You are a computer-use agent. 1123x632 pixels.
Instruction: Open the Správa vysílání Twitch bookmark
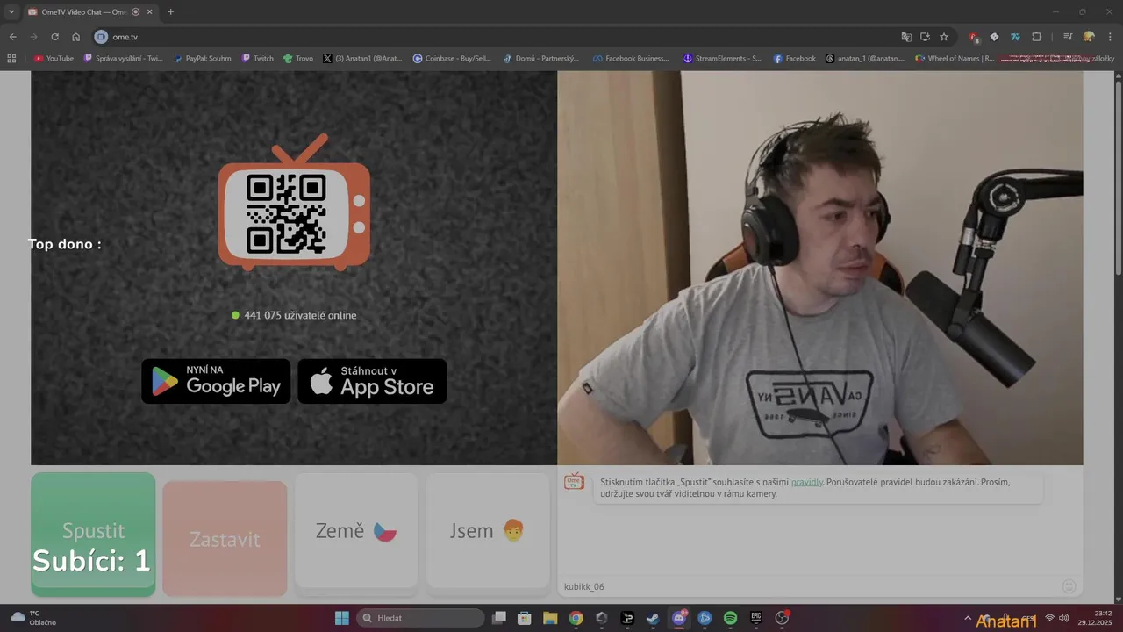pos(124,59)
